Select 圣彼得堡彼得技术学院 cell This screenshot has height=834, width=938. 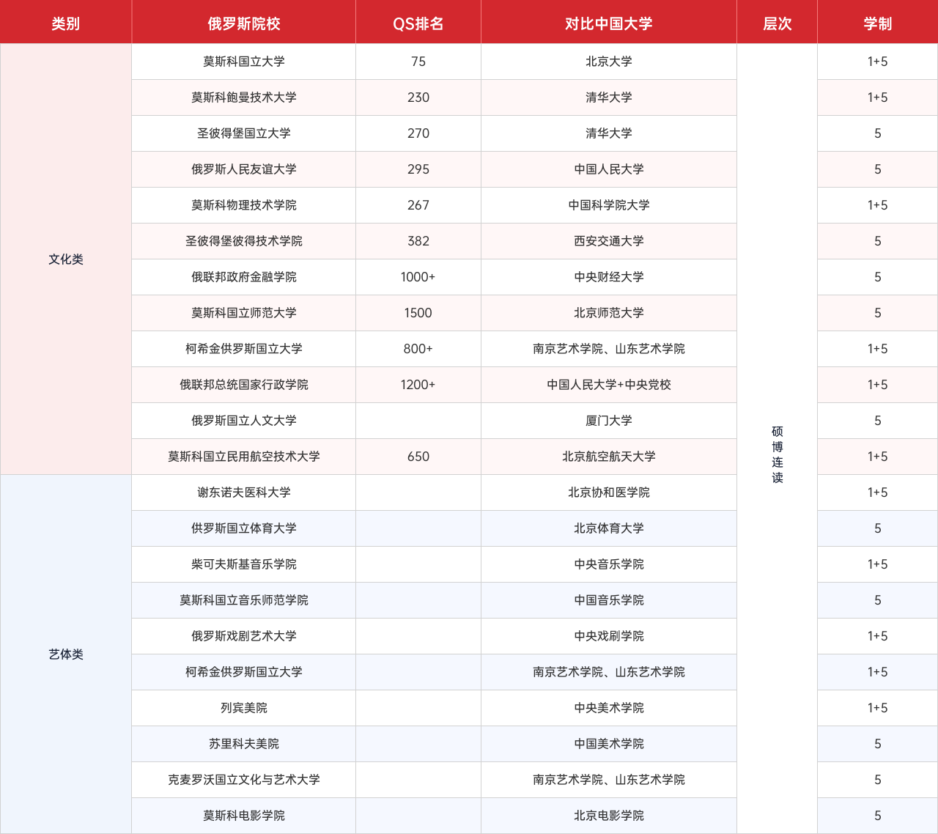pos(244,241)
